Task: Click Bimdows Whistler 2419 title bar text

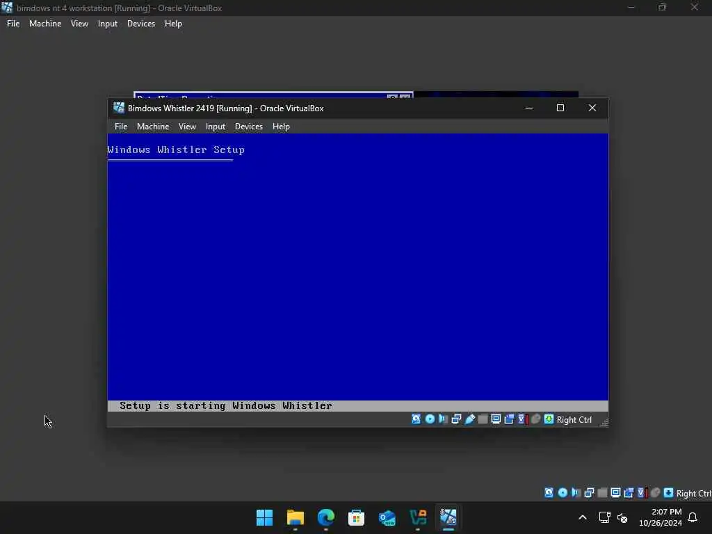Action: (226, 108)
